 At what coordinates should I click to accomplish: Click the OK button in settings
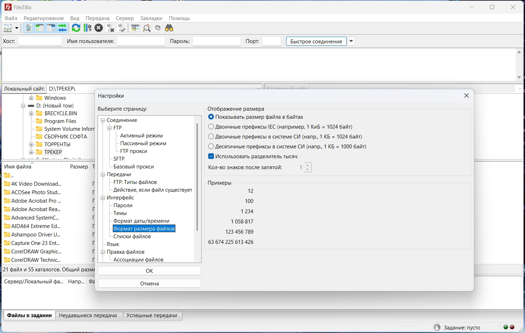pyautogui.click(x=149, y=271)
